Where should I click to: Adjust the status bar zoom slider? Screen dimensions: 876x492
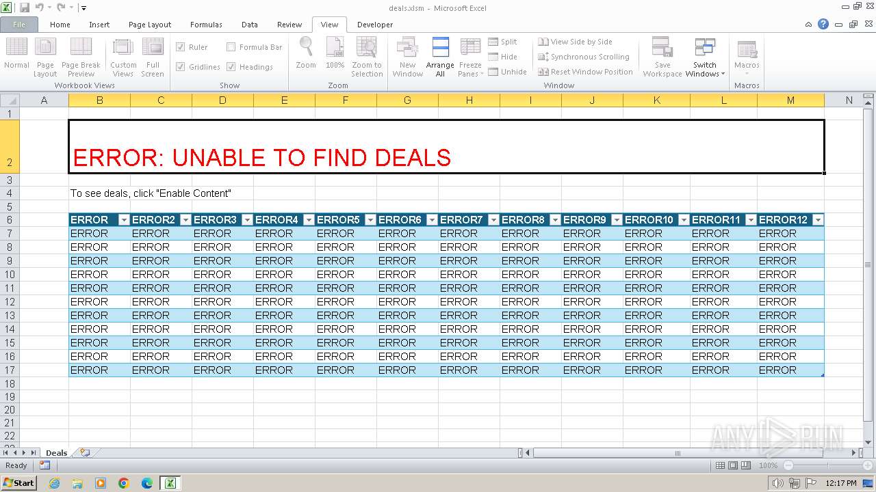(828, 465)
